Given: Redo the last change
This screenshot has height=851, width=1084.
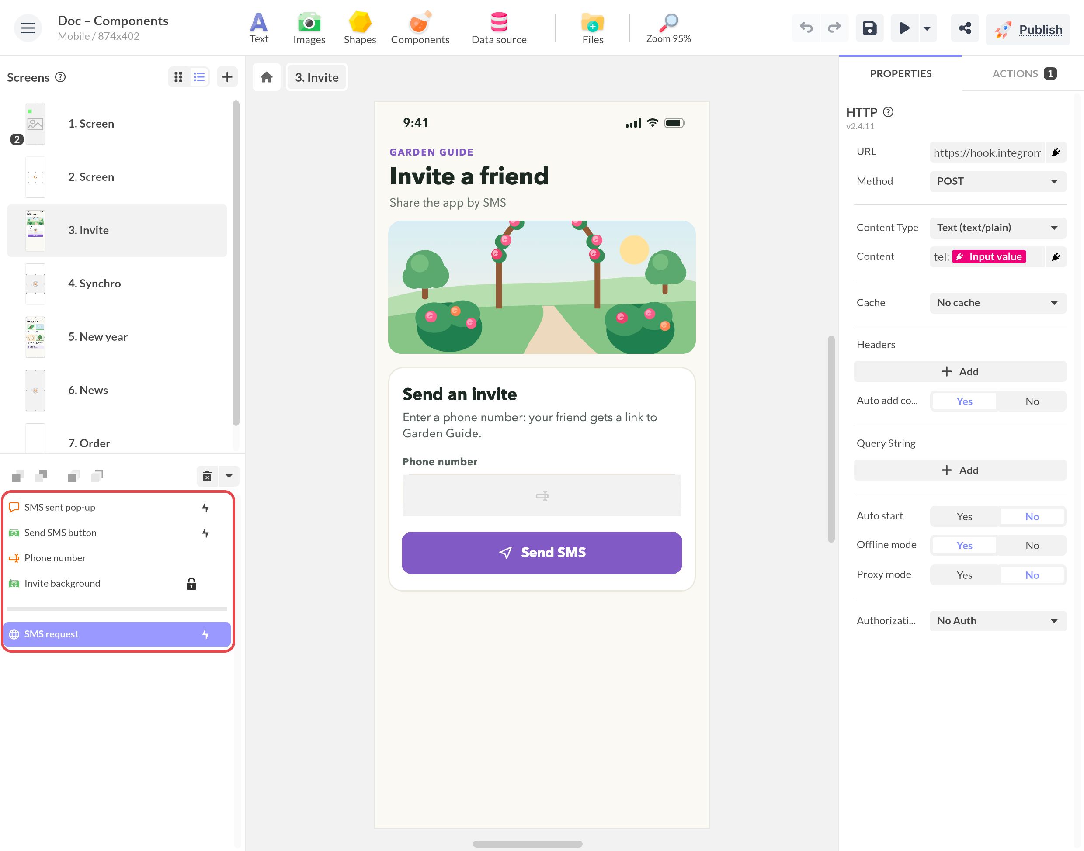Looking at the screenshot, I should [x=834, y=28].
